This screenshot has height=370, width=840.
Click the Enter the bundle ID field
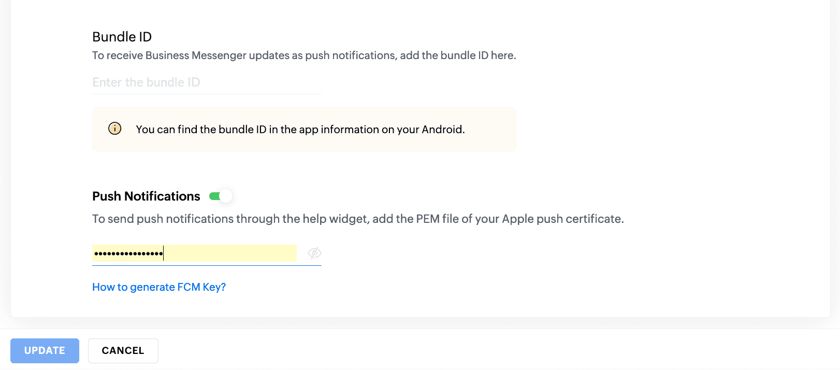[206, 82]
